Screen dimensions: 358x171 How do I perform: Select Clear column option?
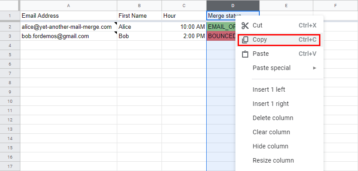coord(271,132)
